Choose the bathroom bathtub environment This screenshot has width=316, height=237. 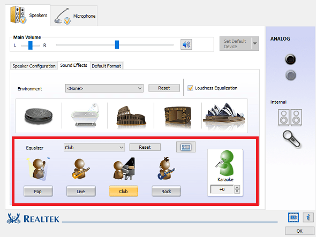pos(85,115)
